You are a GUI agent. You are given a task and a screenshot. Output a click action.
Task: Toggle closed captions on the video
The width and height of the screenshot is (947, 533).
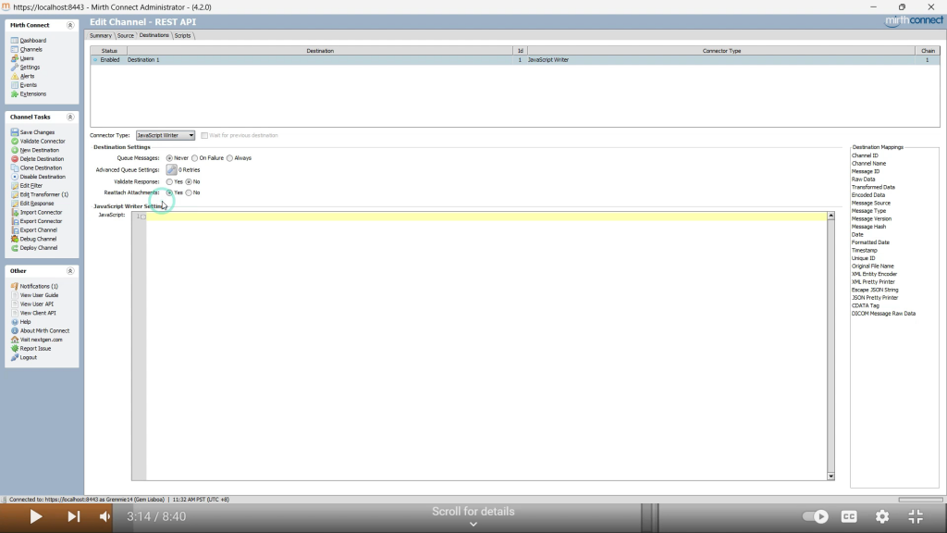849,516
